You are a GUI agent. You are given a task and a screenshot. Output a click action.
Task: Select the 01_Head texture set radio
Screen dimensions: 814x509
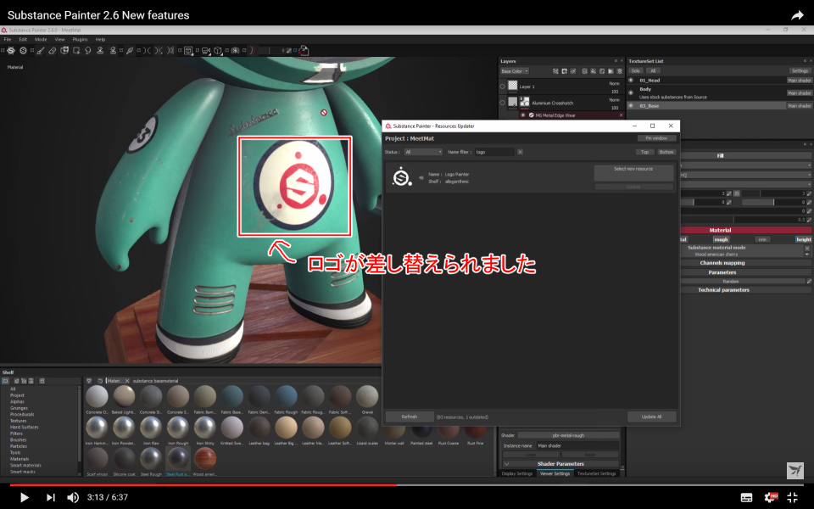(x=631, y=81)
